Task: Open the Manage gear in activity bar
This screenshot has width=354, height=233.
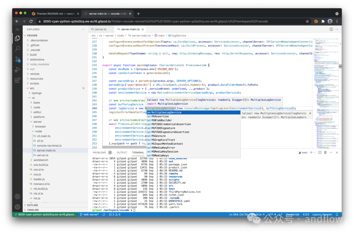Action: (x=17, y=206)
